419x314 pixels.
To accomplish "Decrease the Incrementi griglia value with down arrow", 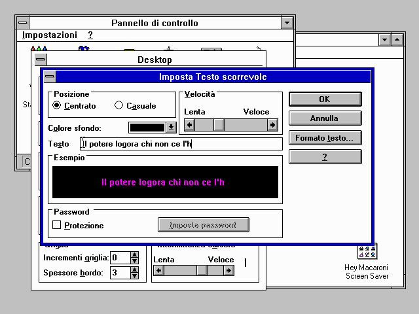I will pos(135,261).
